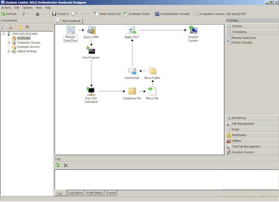Image resolution: width=279 pixels, height=202 pixels.
Task: Open the Options menu
Action: point(27,8)
